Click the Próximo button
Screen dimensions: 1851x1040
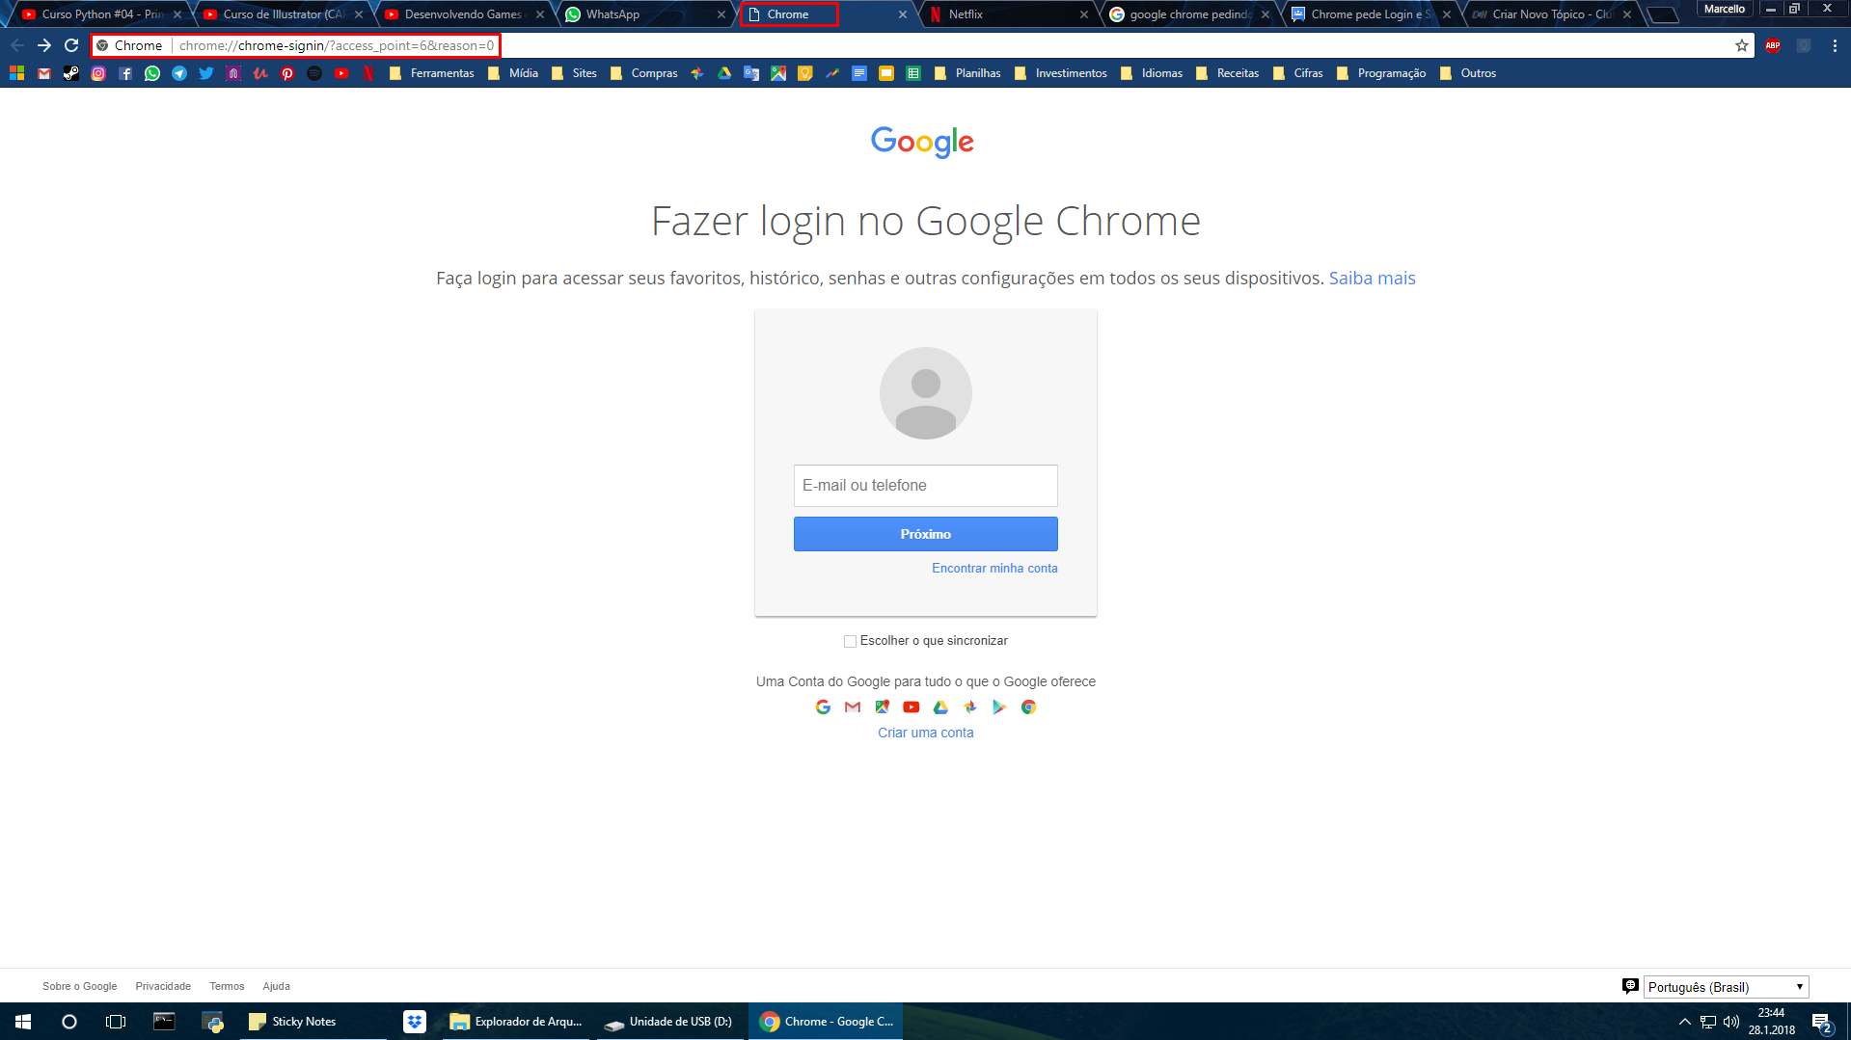coord(926,534)
